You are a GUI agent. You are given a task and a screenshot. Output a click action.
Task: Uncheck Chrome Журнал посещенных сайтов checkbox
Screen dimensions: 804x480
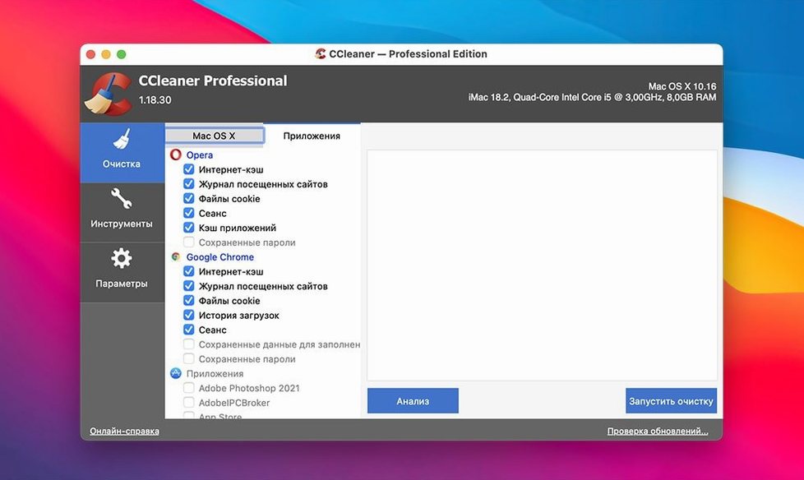189,286
